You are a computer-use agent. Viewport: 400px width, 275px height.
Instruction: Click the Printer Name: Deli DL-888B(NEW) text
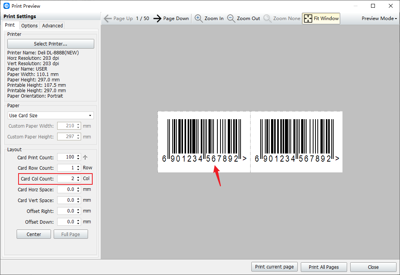[x=43, y=53]
